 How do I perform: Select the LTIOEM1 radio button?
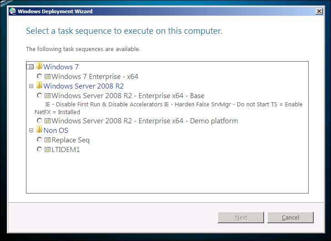tap(40, 149)
